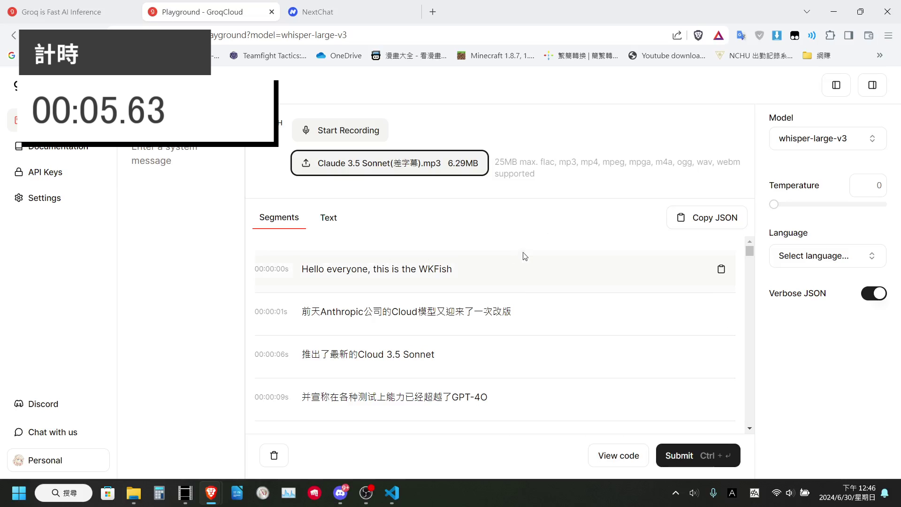
Task: Open Windows Start menu
Action: (x=19, y=493)
